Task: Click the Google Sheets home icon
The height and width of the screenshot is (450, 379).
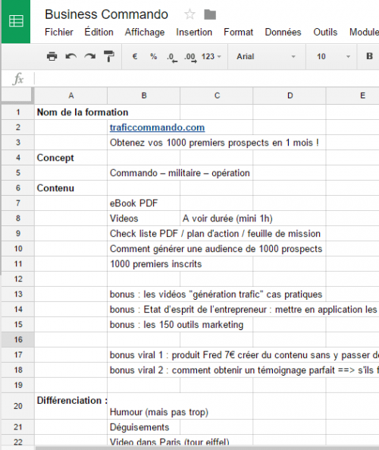Action: coord(16,21)
